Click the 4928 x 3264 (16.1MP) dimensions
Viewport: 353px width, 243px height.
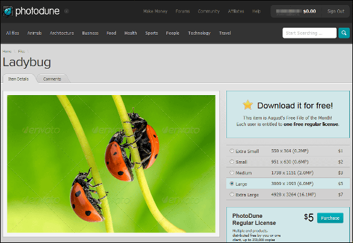tap(294, 195)
